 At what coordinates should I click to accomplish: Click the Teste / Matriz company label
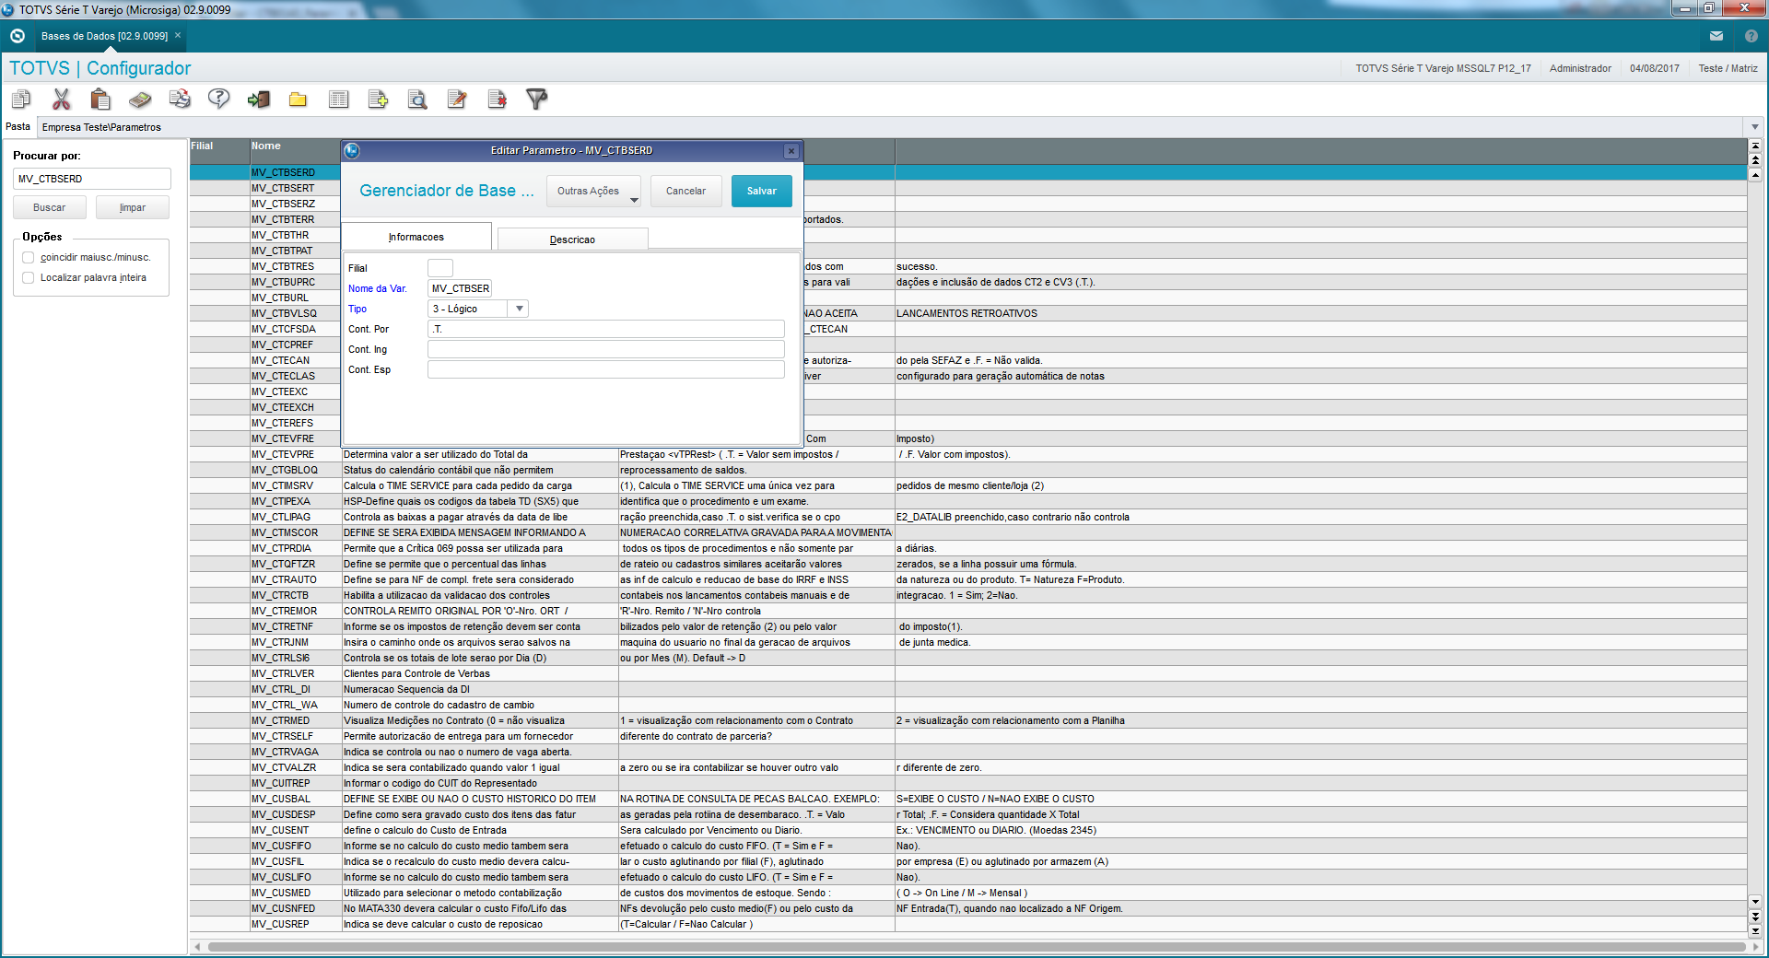(x=1728, y=68)
